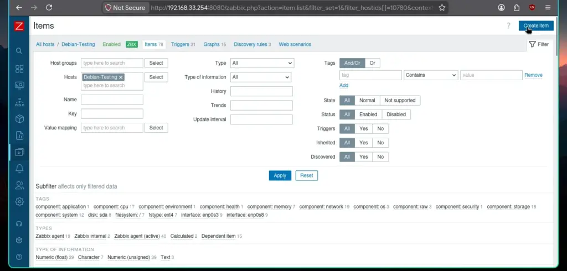Screen dimensions: 567x271
Task: Focus the Key input field
Action: (112, 114)
